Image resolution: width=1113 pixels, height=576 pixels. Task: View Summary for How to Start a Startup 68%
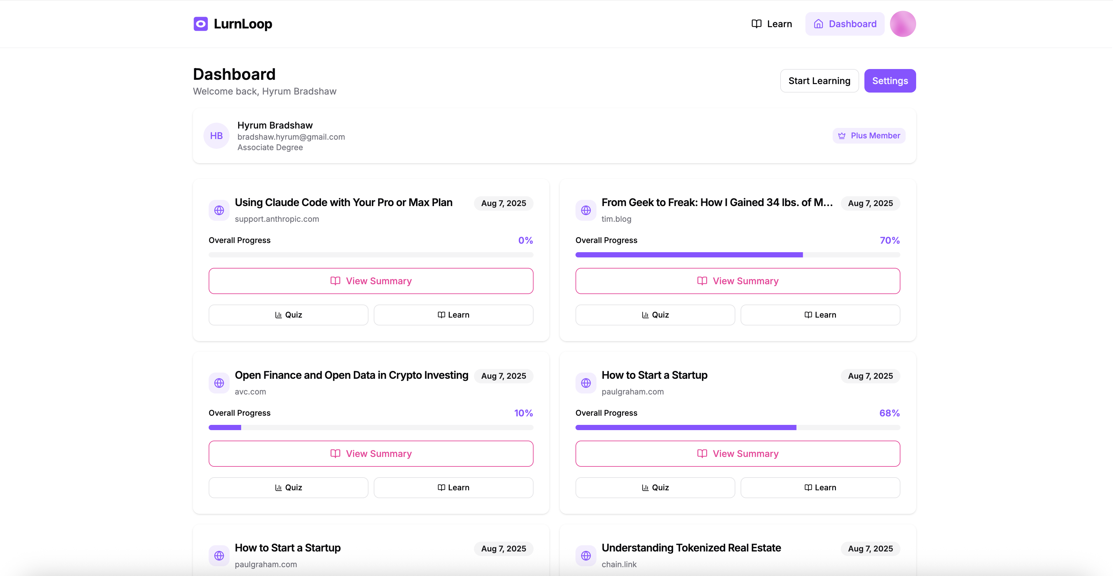(x=738, y=453)
